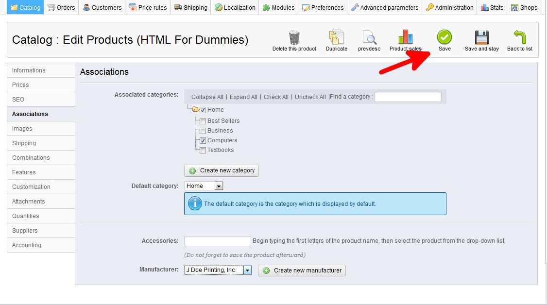Uncheck the Computers category
Screen dimensions: 547x305
point(203,140)
